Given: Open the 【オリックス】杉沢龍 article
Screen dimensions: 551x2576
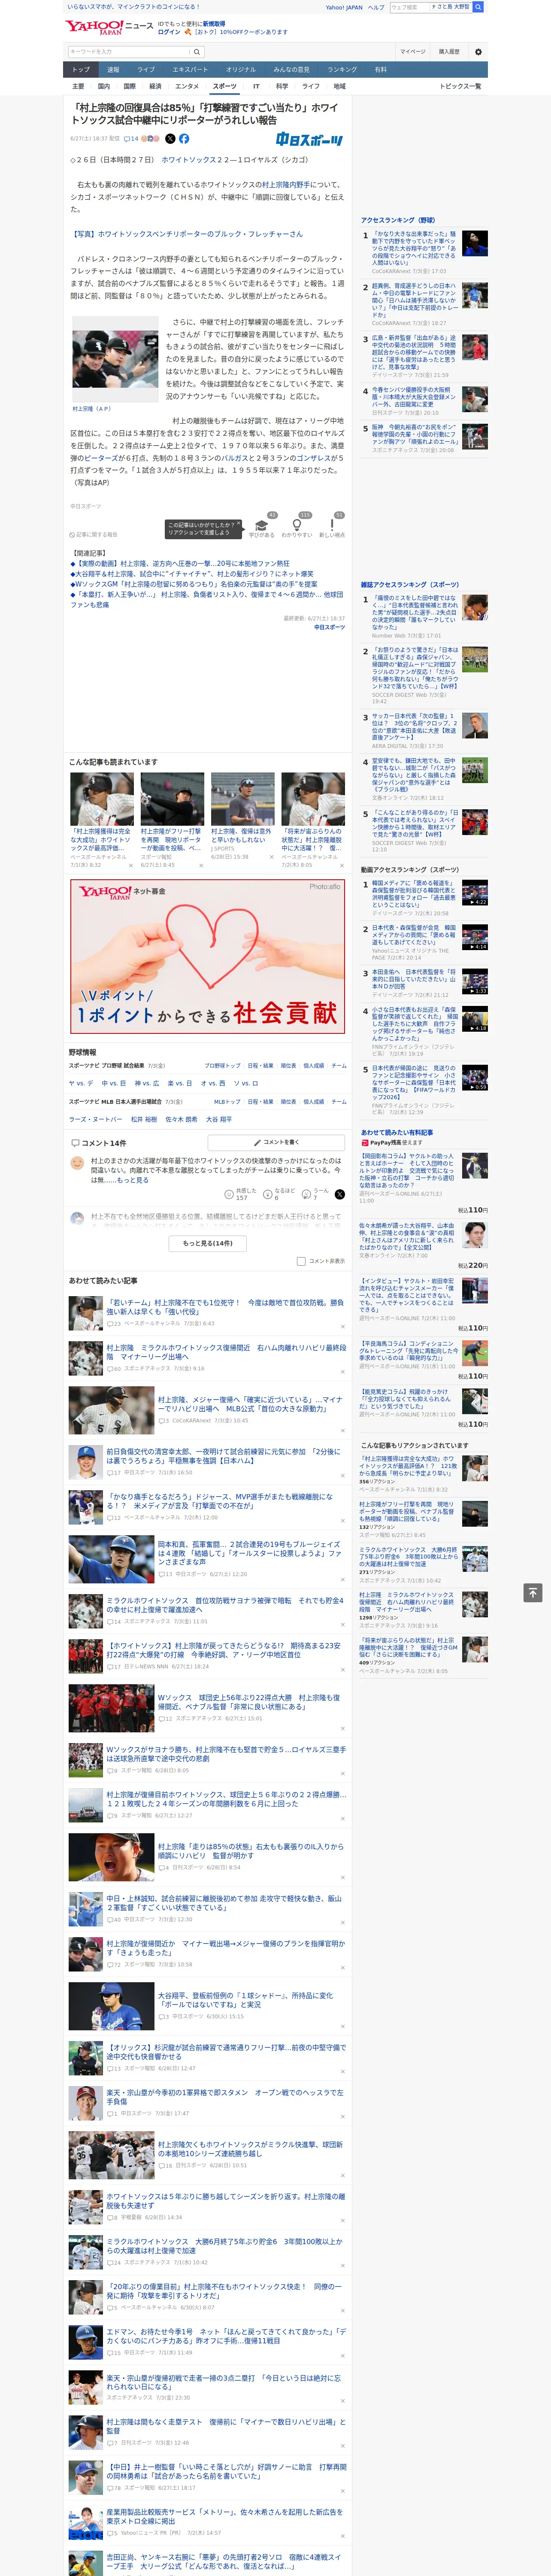Looking at the screenshot, I should tap(226, 2052).
